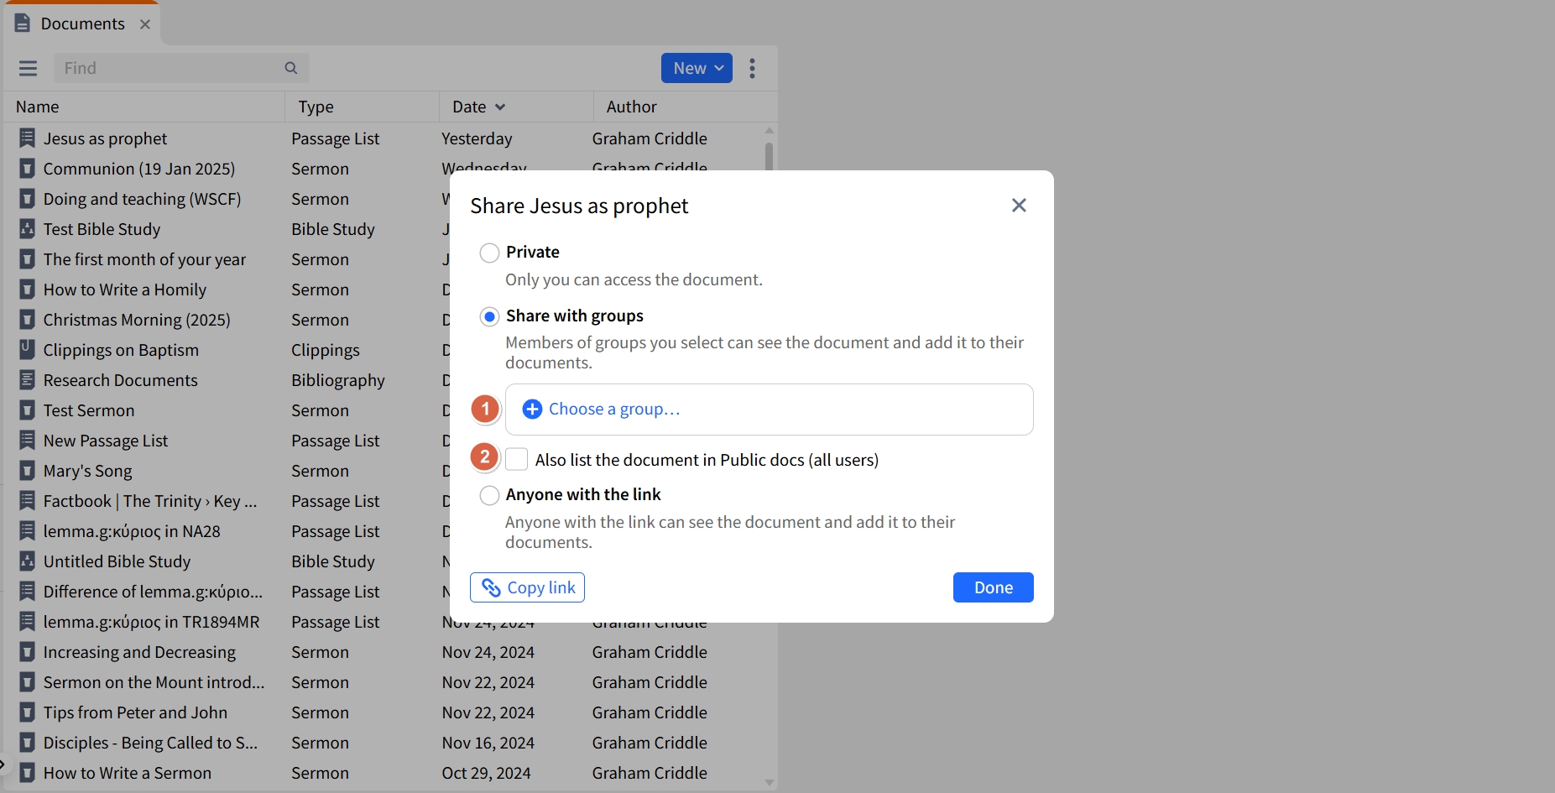The width and height of the screenshot is (1555, 793).
Task: Click the search magnifier icon
Action: pos(291,68)
